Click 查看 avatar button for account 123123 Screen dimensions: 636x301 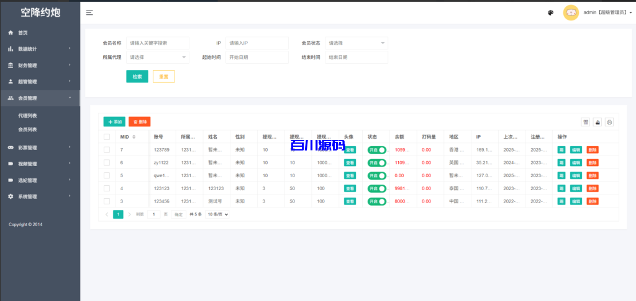point(350,188)
